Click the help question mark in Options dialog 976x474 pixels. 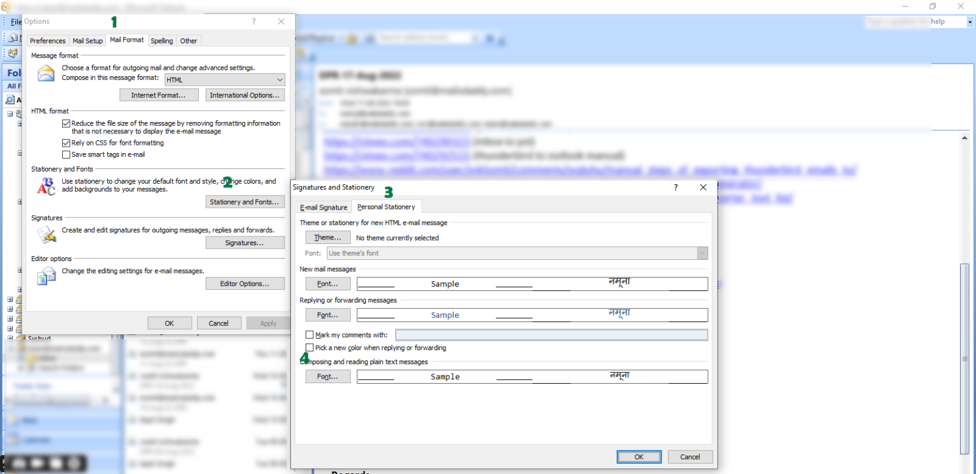coord(254,22)
